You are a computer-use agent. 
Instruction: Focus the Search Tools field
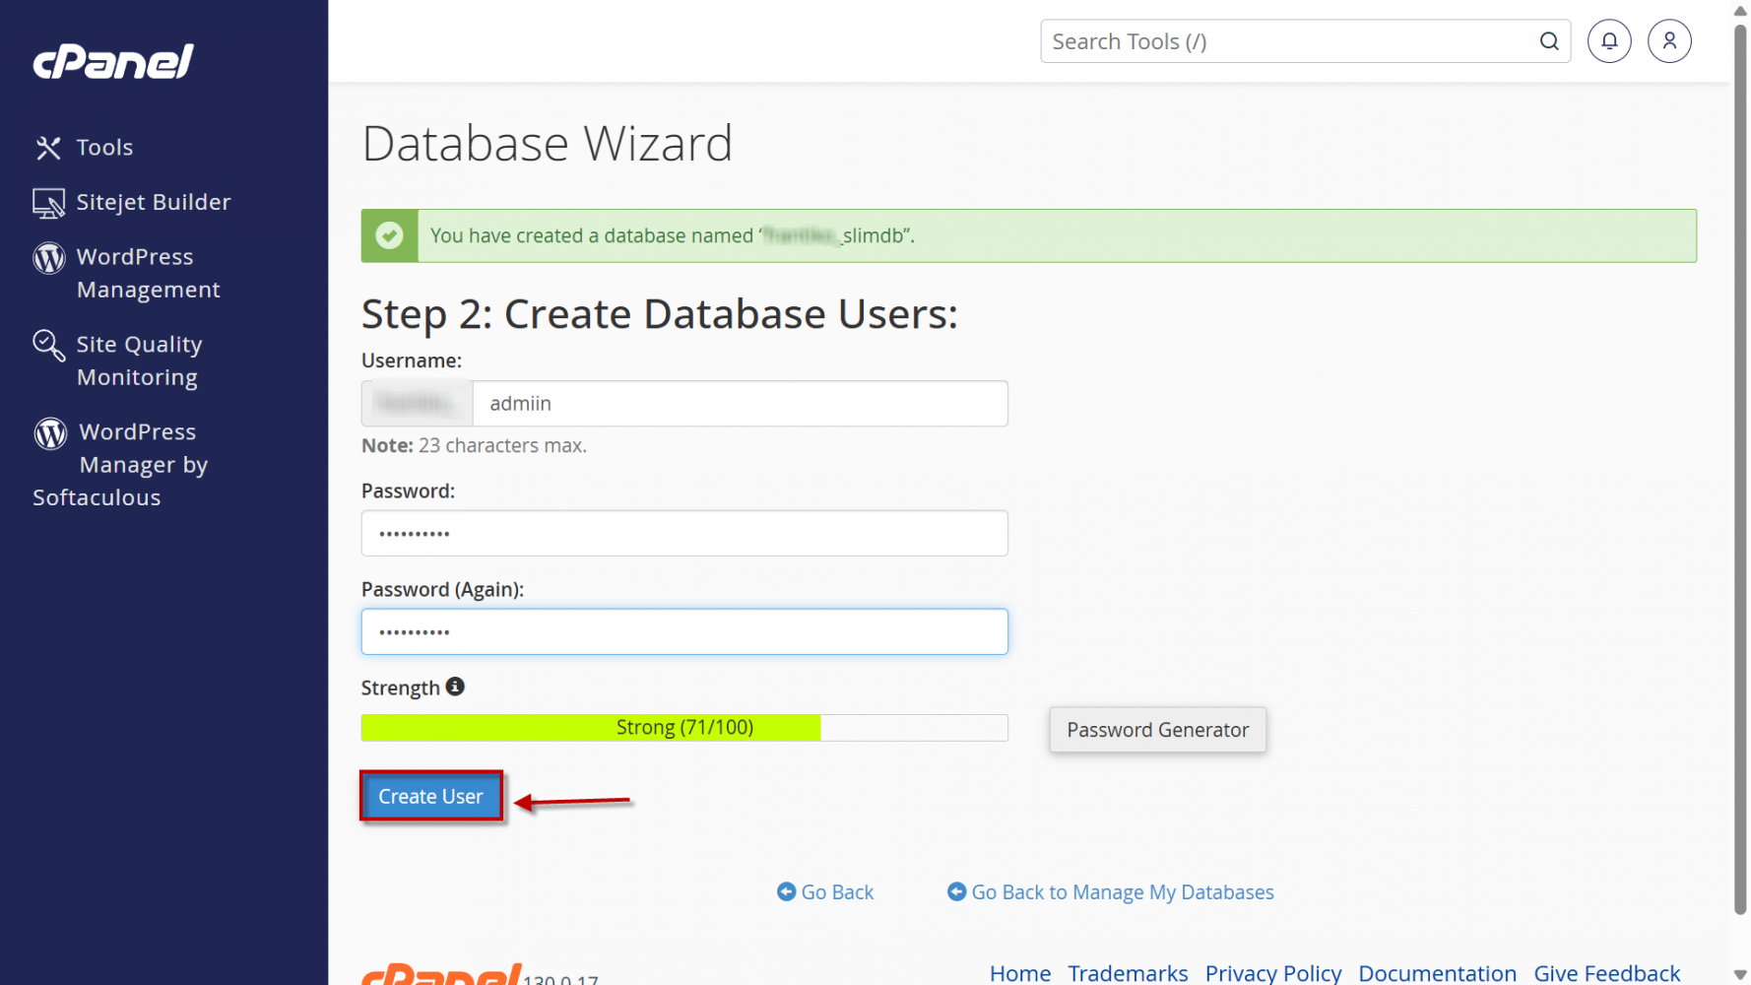pyautogui.click(x=1290, y=41)
